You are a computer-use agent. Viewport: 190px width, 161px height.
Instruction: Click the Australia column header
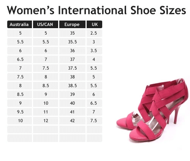click(x=19, y=24)
